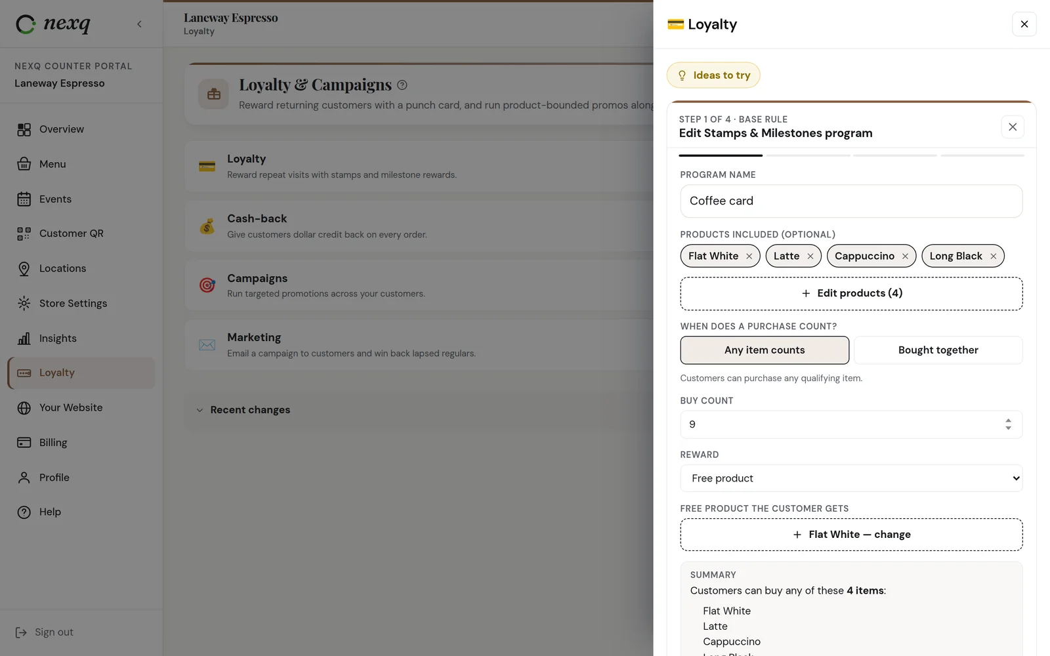This screenshot has width=1050, height=656.
Task: Open Store Settings in the sidebar
Action: pos(81,303)
